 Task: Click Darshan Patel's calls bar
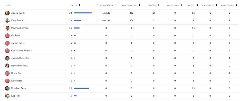coord(81,88)
